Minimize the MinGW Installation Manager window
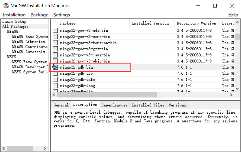The image size is (241, 152). coord(198,6)
